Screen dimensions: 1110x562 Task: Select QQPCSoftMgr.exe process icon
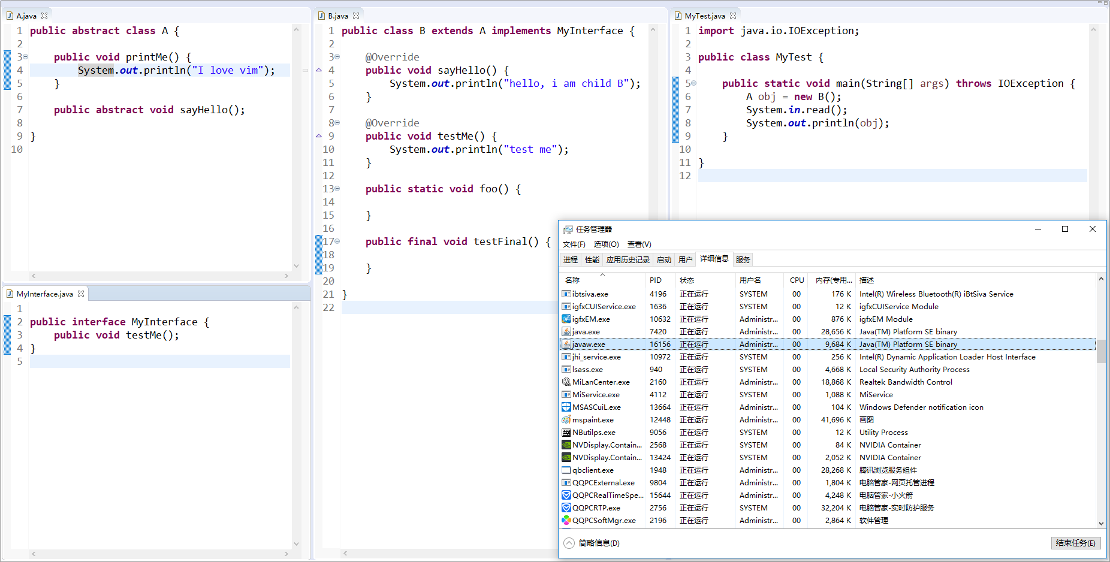566,520
